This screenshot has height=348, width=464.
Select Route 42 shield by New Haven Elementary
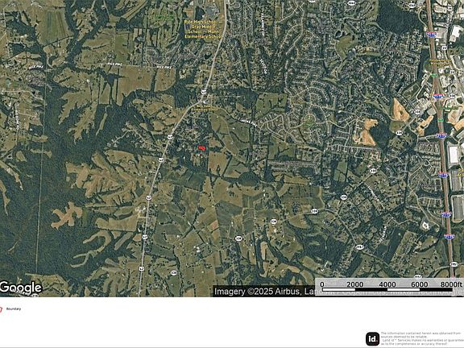pyautogui.click(x=203, y=92)
